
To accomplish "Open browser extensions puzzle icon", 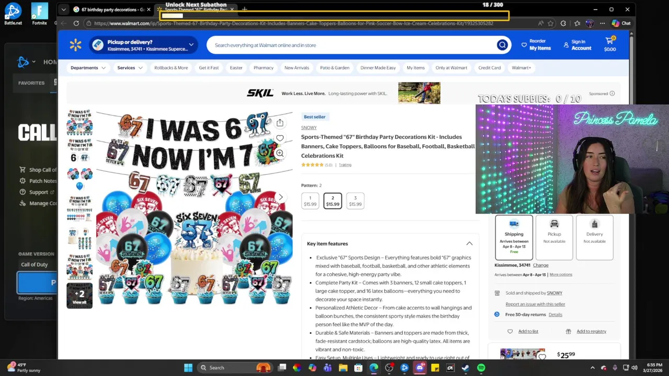I will [x=563, y=23].
